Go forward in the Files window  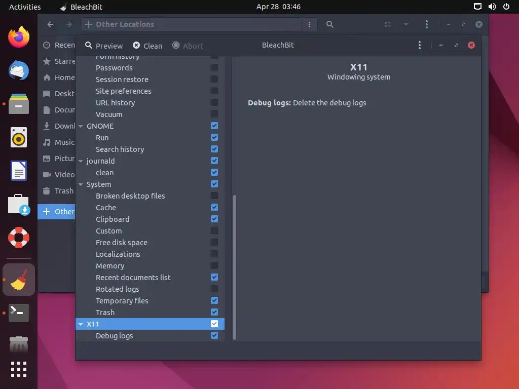(x=69, y=24)
